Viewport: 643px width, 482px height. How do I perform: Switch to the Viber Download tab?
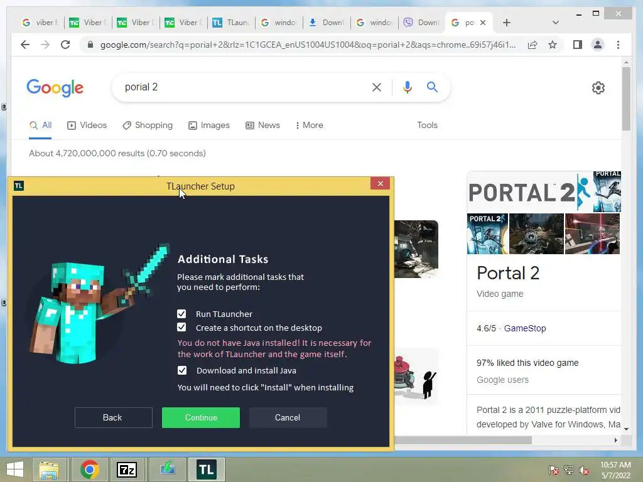coord(421,23)
